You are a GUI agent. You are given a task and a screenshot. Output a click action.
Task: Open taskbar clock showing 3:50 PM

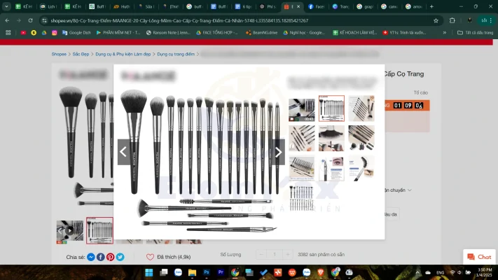[x=485, y=272]
